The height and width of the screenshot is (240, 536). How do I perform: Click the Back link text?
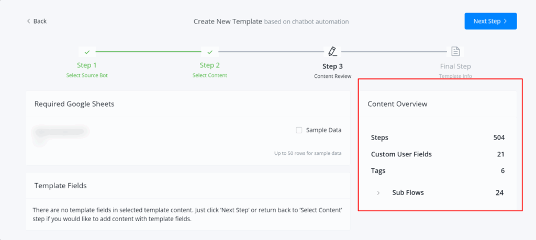(x=40, y=21)
